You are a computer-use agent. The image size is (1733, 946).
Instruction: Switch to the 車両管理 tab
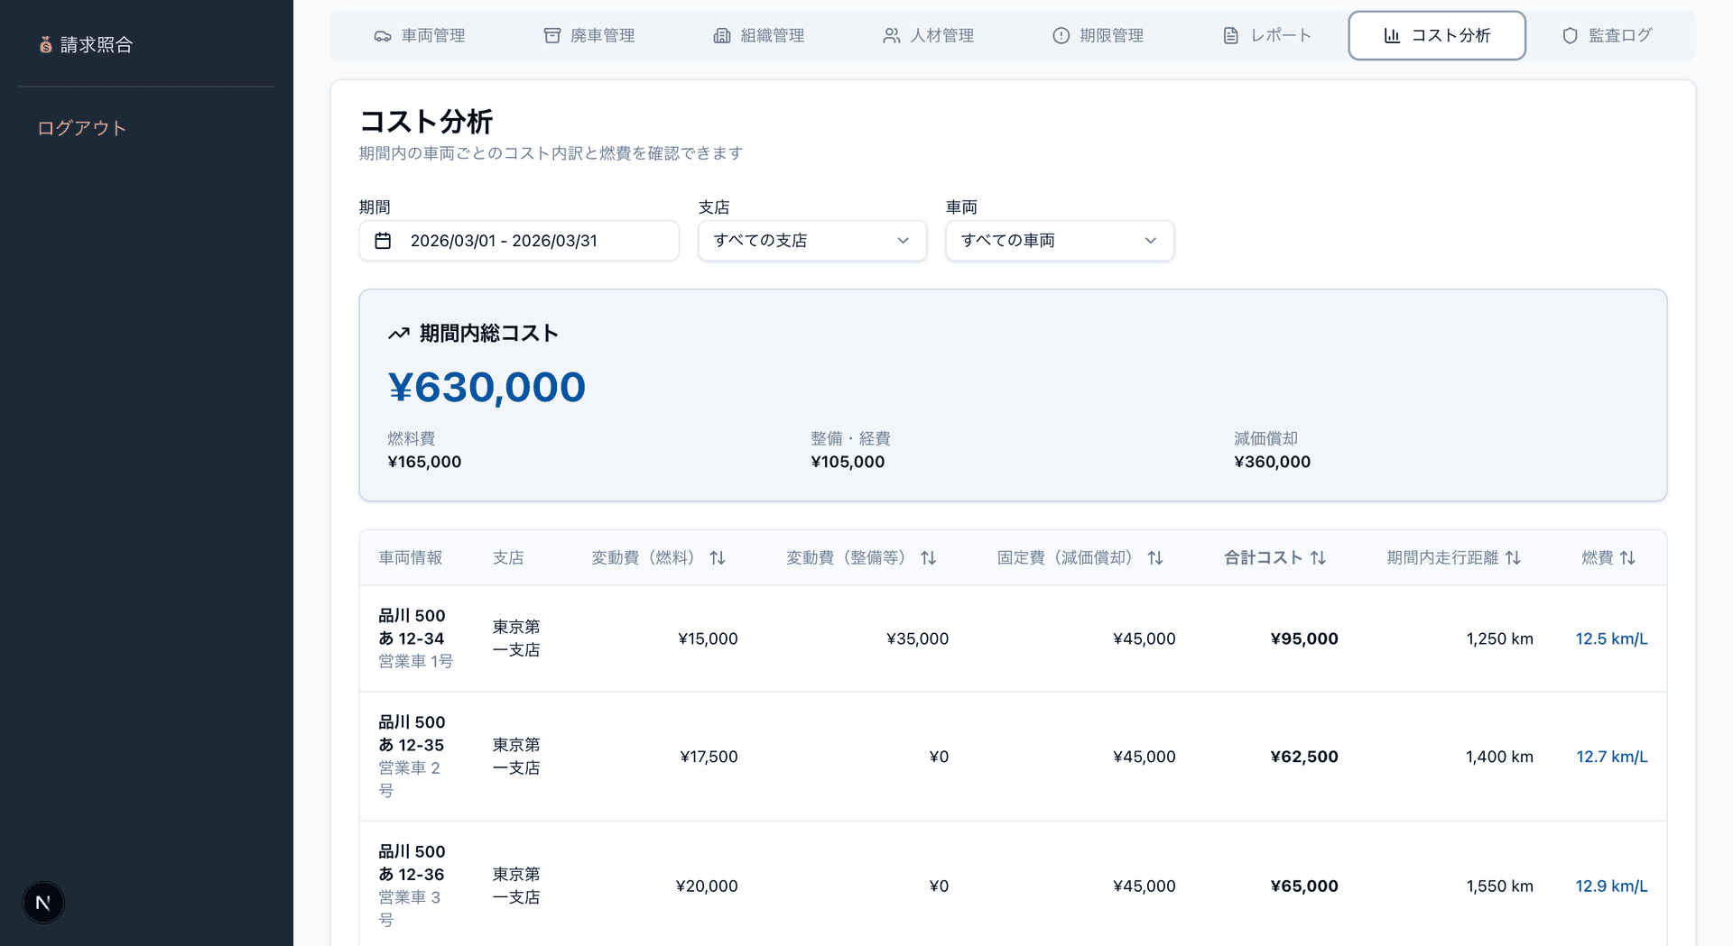(421, 35)
